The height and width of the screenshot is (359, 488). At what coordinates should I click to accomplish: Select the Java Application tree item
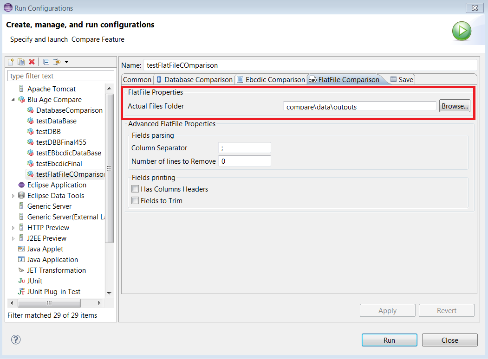(52, 260)
